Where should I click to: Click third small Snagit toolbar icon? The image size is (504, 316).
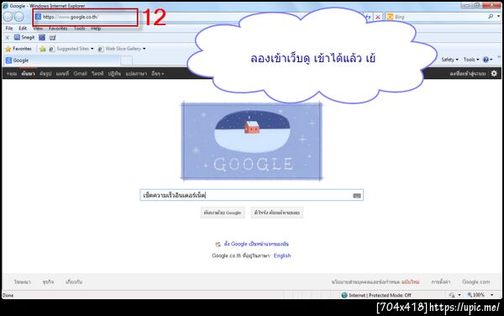[x=52, y=38]
